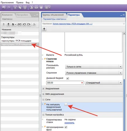Maximize the Campaigns panel with its square icon
Viewport: 127px width, 131px height.
coord(37,15)
